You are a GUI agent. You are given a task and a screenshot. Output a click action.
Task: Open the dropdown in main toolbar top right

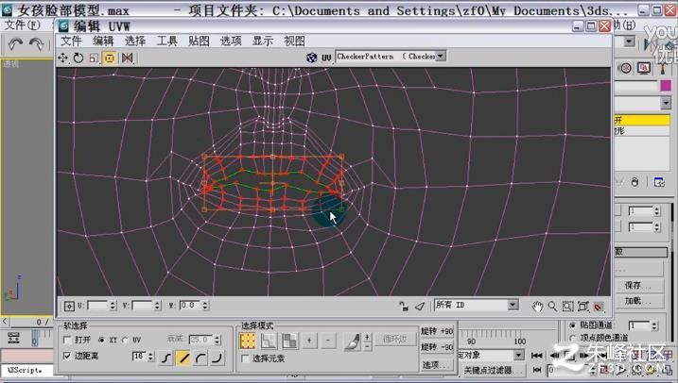tap(630, 42)
